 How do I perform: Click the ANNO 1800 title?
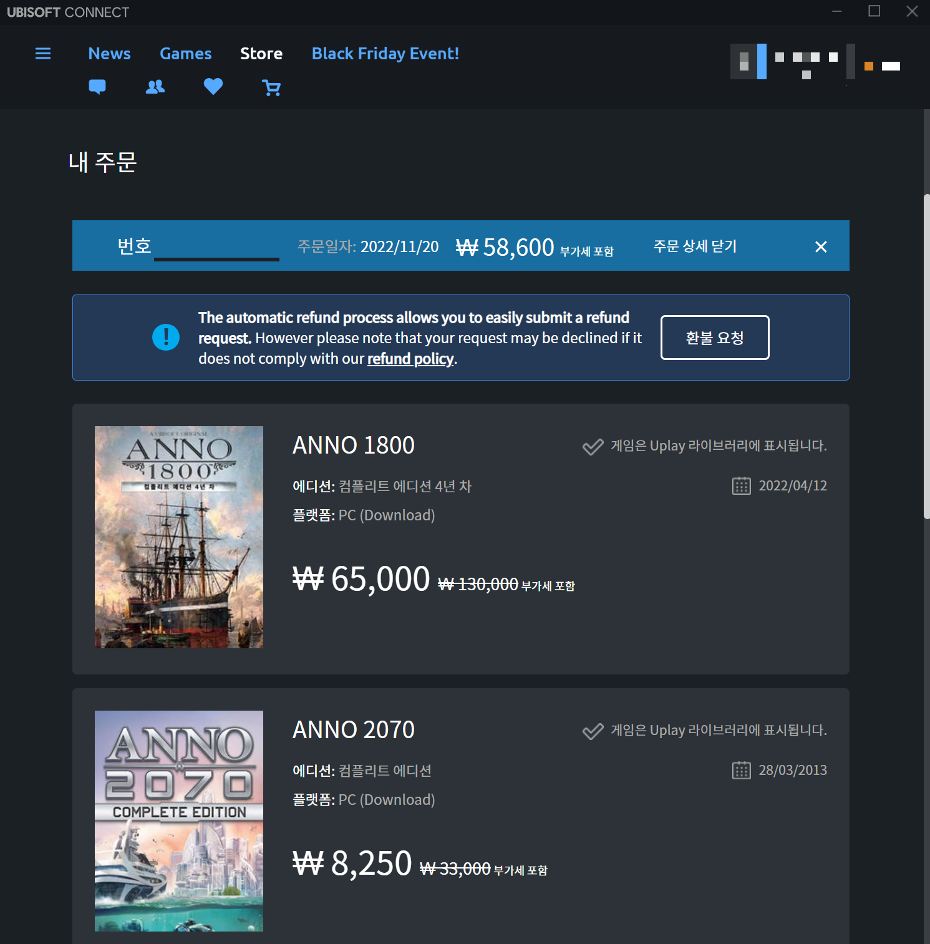point(354,445)
